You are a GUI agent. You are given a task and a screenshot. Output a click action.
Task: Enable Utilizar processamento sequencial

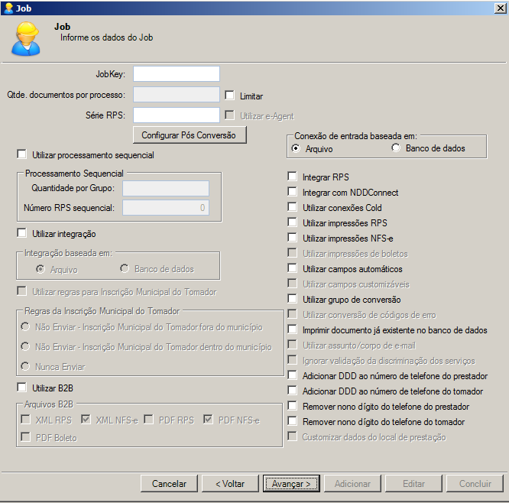tap(21, 154)
